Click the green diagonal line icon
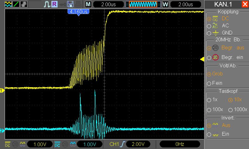 click(16, 4)
